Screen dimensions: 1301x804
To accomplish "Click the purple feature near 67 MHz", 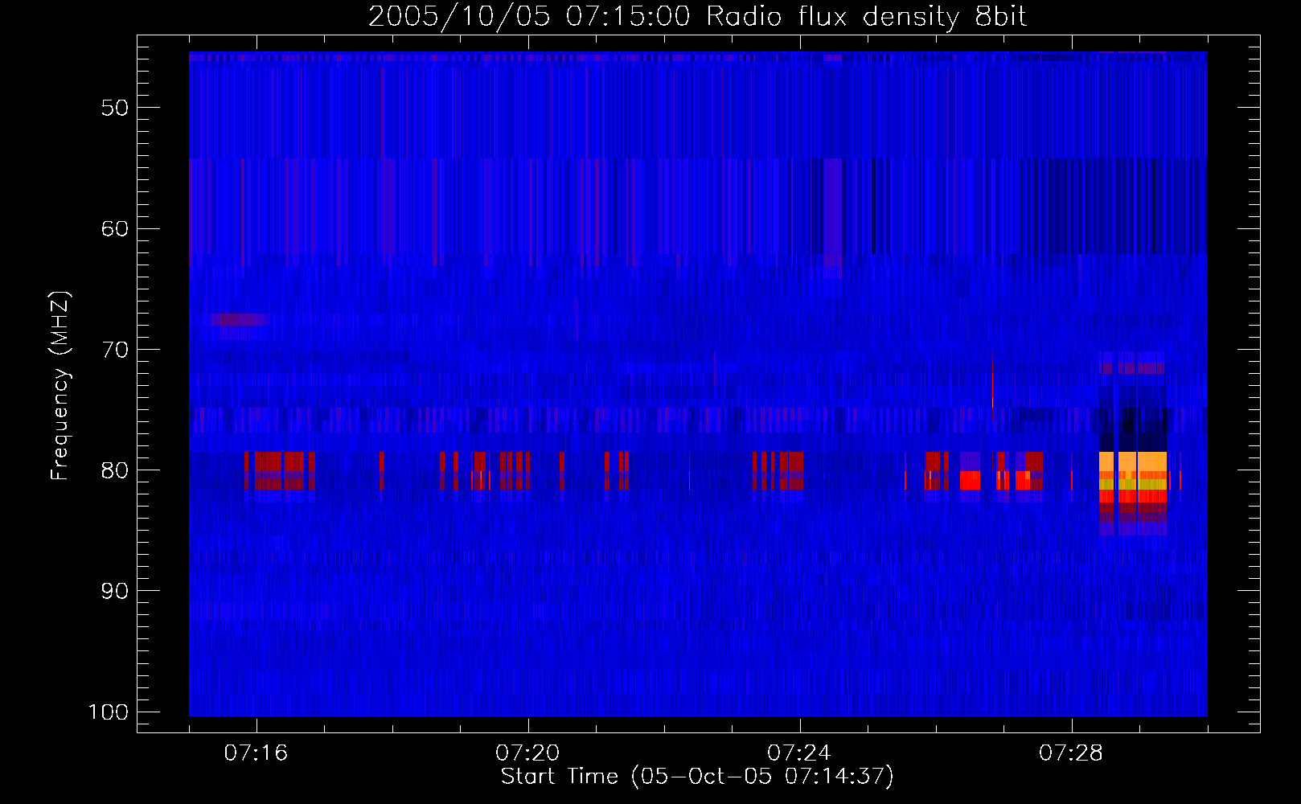I will point(240,319).
